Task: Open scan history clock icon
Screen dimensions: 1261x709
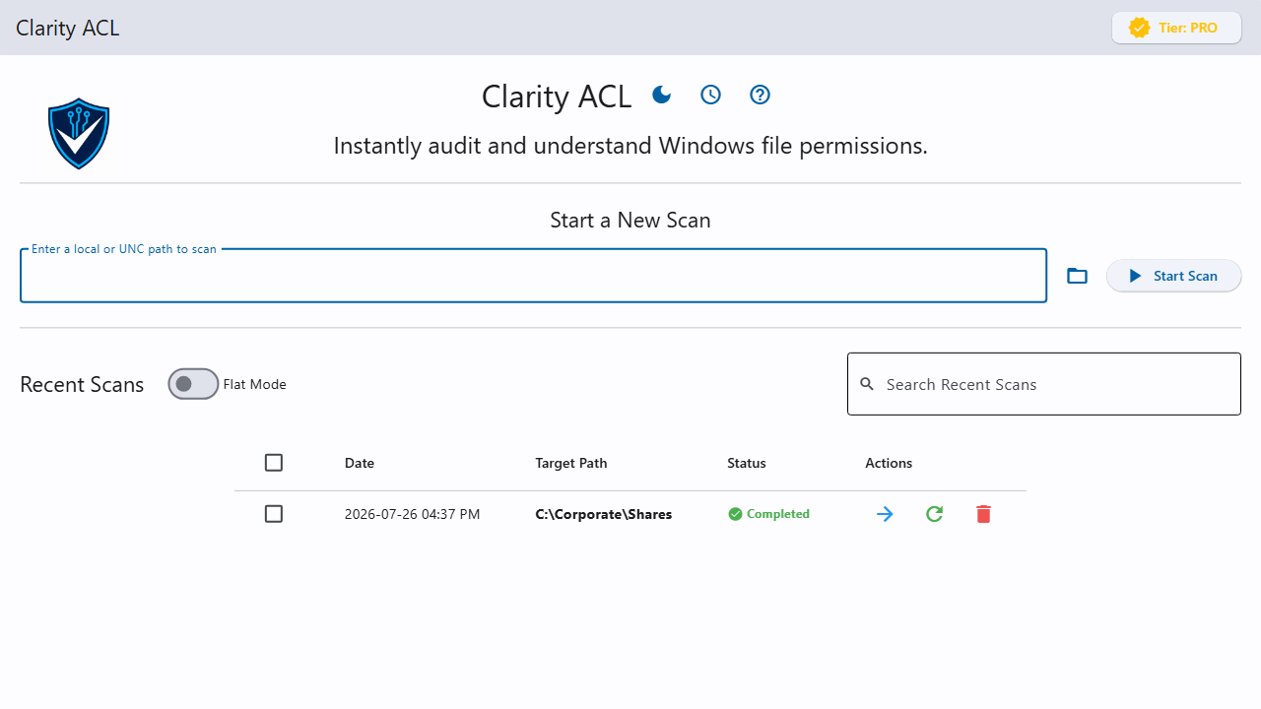Action: pyautogui.click(x=711, y=95)
